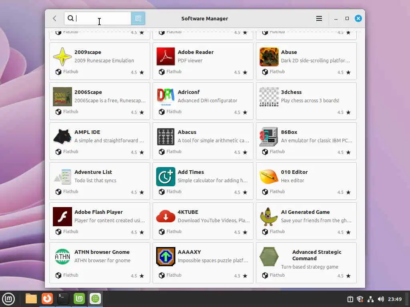Click the AMPL IDE title text
The height and width of the screenshot is (307, 410).
point(87,132)
